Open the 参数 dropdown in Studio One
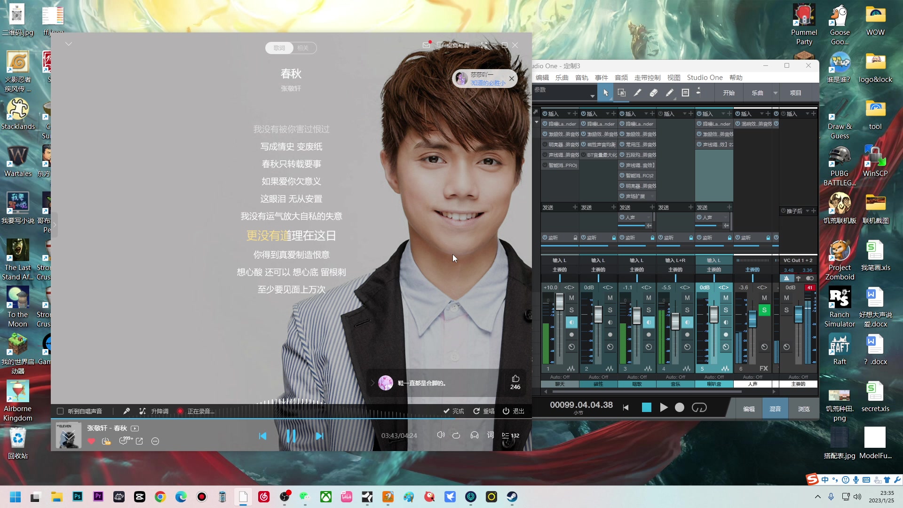903x508 pixels. pos(593,96)
